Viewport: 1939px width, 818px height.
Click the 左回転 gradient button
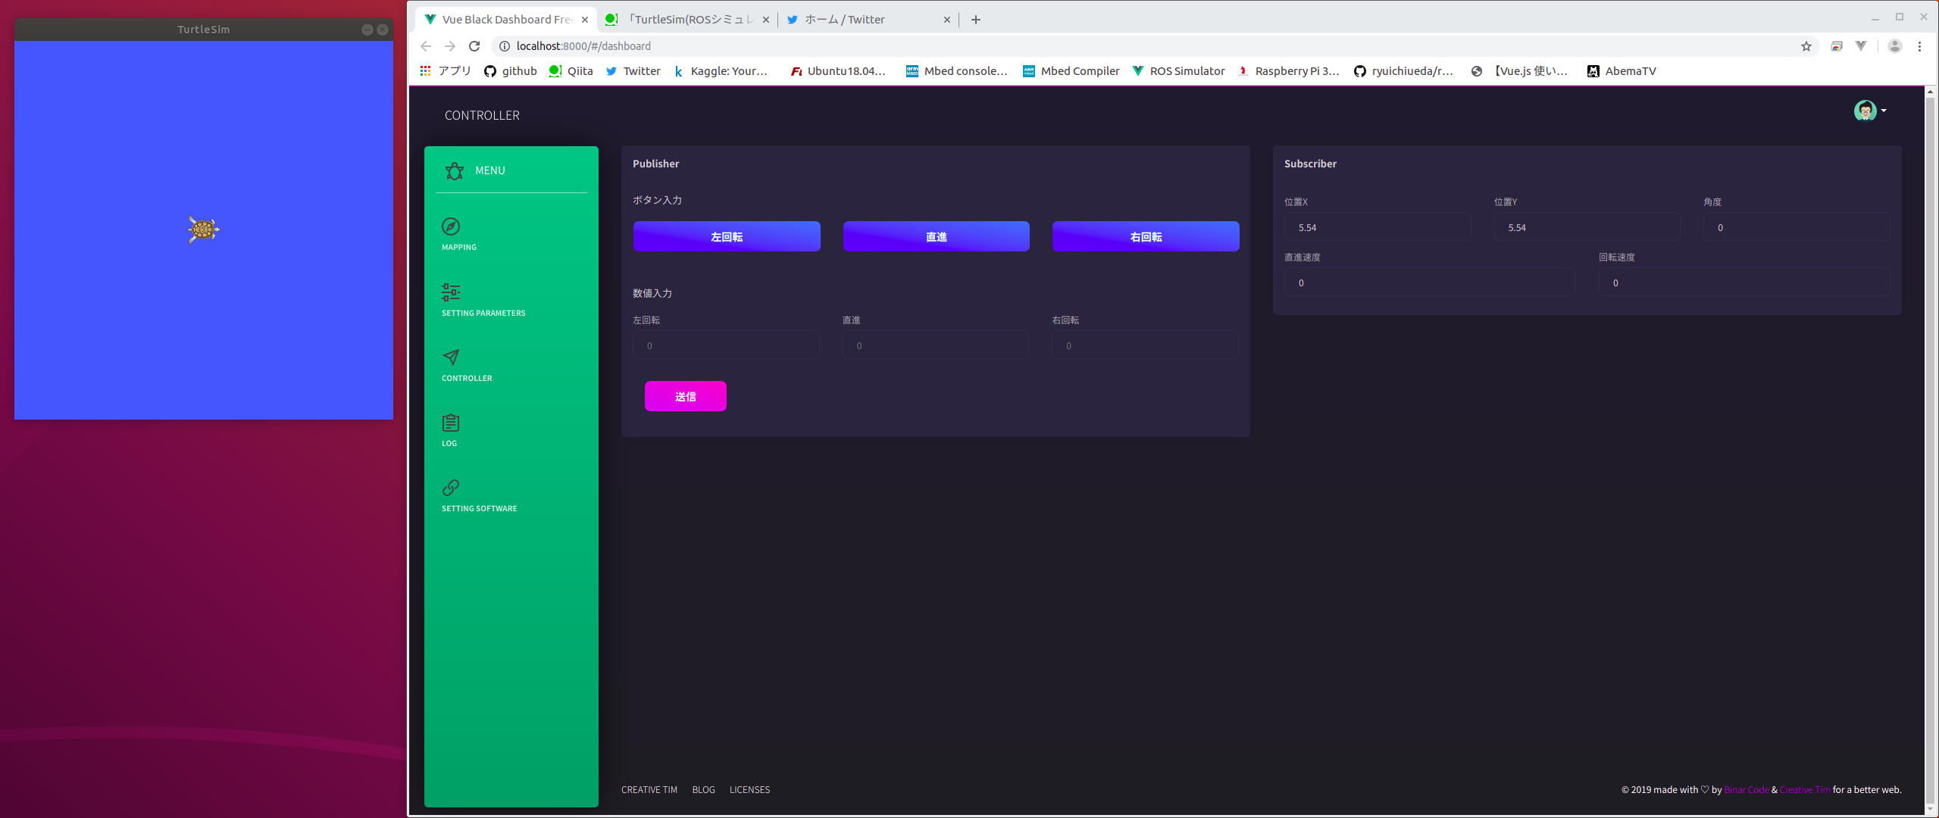coord(725,236)
